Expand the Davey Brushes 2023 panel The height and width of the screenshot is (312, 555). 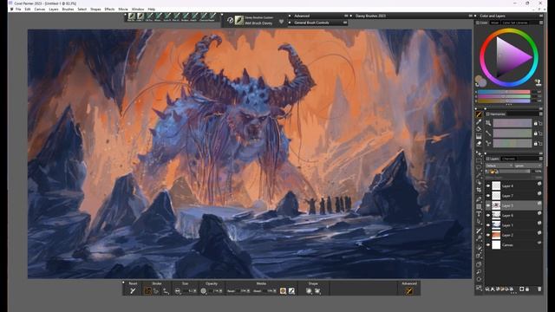coord(351,16)
